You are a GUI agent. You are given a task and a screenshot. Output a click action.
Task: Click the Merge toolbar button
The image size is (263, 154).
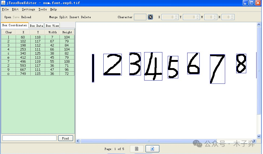(x=54, y=17)
